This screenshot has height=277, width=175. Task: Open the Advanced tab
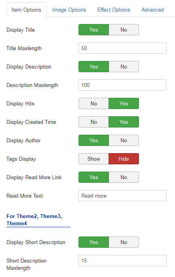pyautogui.click(x=153, y=10)
